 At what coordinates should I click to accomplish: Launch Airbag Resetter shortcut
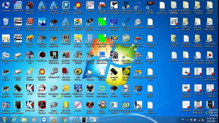pyautogui.click(x=78, y=8)
